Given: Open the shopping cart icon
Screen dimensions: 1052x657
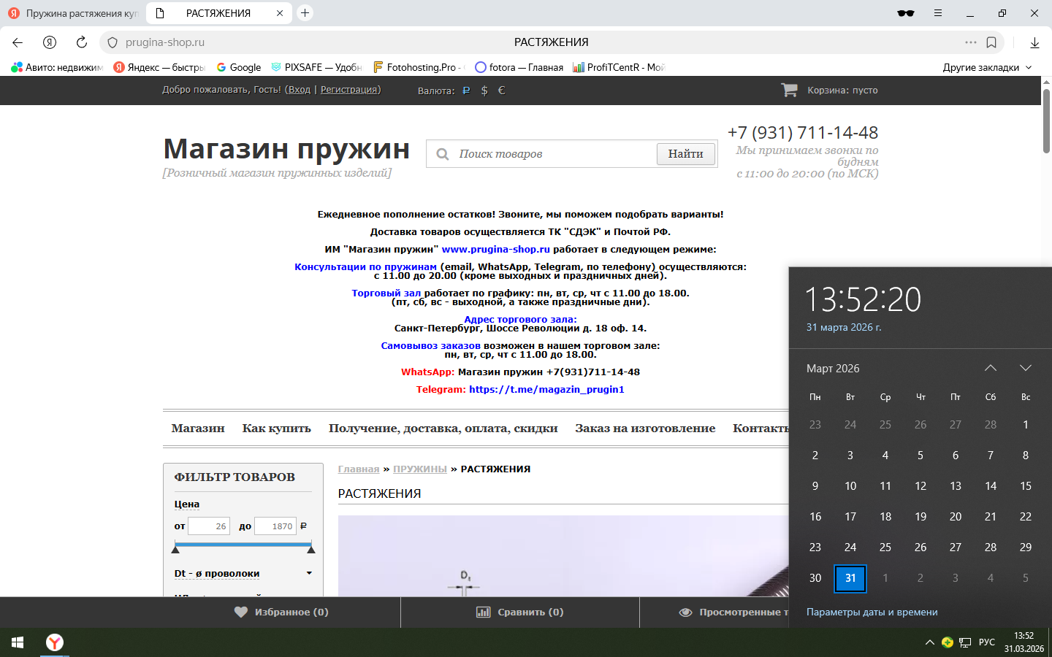Looking at the screenshot, I should (x=789, y=90).
